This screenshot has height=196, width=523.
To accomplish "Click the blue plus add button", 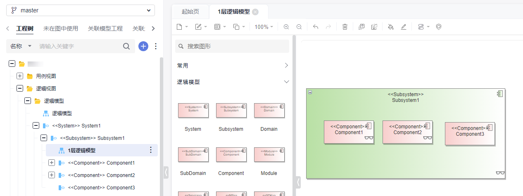I will (143, 46).
